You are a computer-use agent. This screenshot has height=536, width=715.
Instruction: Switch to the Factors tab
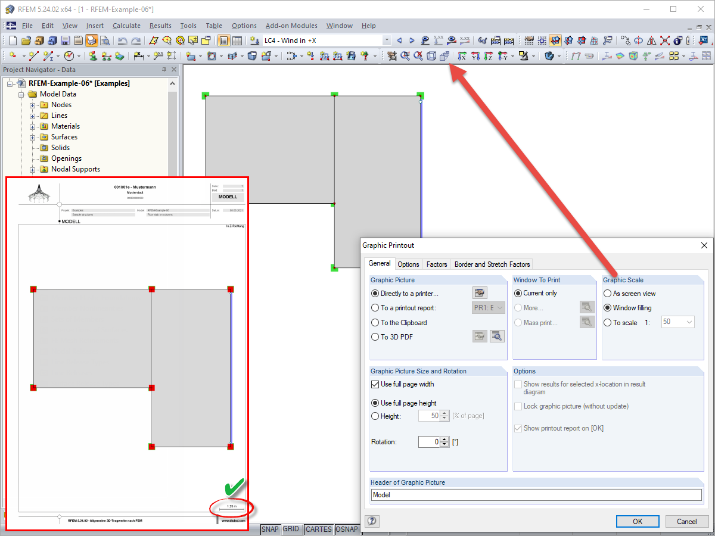[x=437, y=264]
